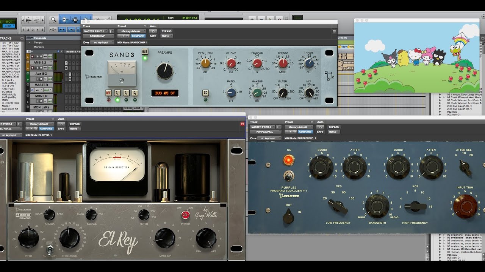Click the red SHMOD knob on SAND3
This screenshot has height=272, width=485.
click(283, 63)
